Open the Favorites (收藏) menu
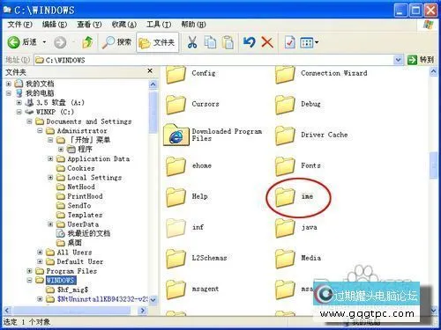The width and height of the screenshot is (441, 330). [123, 25]
